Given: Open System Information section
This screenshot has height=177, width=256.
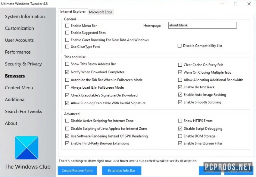Looking at the screenshot, I should point(25,16).
